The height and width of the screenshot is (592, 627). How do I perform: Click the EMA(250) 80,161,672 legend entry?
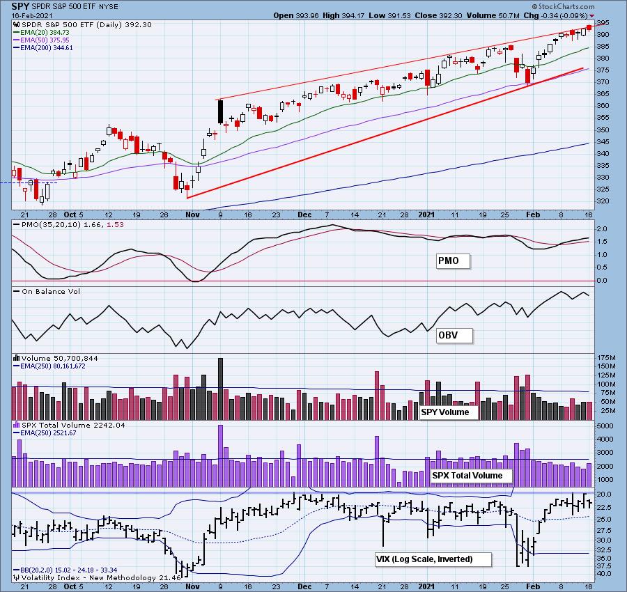click(49, 366)
